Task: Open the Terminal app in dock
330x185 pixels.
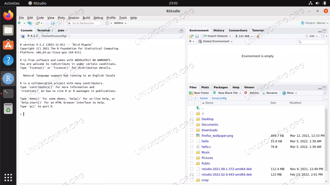Action: point(8,93)
